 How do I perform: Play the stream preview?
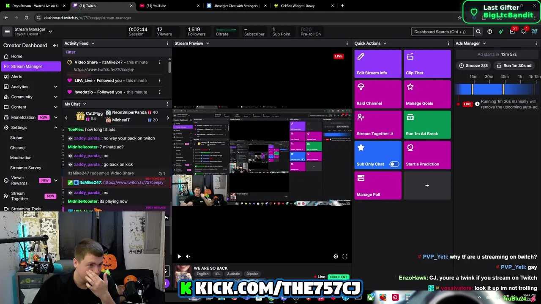coord(179,256)
